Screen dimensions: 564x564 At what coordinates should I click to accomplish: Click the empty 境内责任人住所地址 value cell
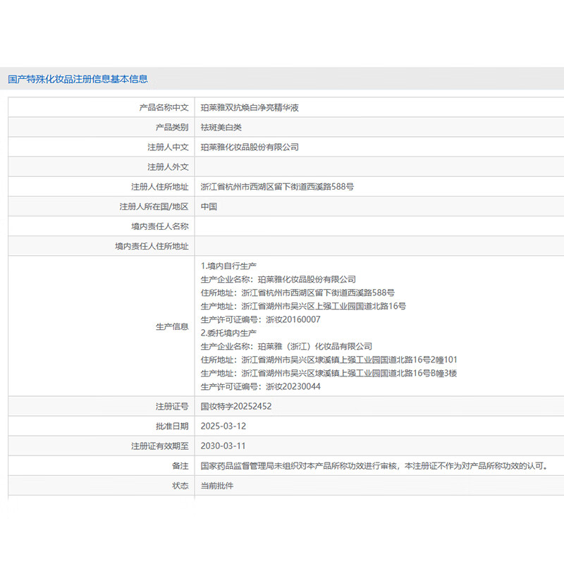(x=378, y=246)
